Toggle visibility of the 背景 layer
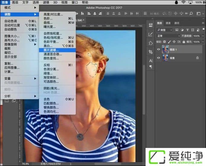The width and height of the screenshot is (206, 166). (159, 58)
